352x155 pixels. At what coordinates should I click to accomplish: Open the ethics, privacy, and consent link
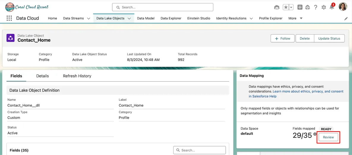308,92
